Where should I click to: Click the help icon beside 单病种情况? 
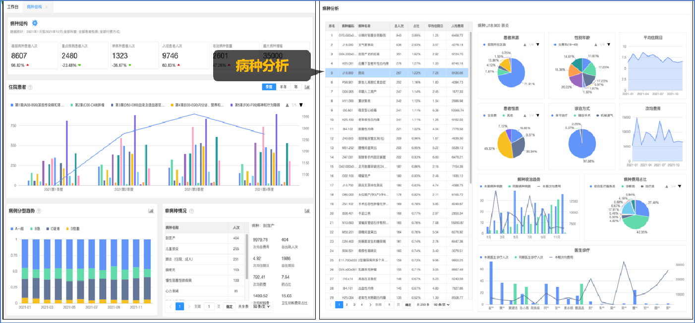(192, 211)
